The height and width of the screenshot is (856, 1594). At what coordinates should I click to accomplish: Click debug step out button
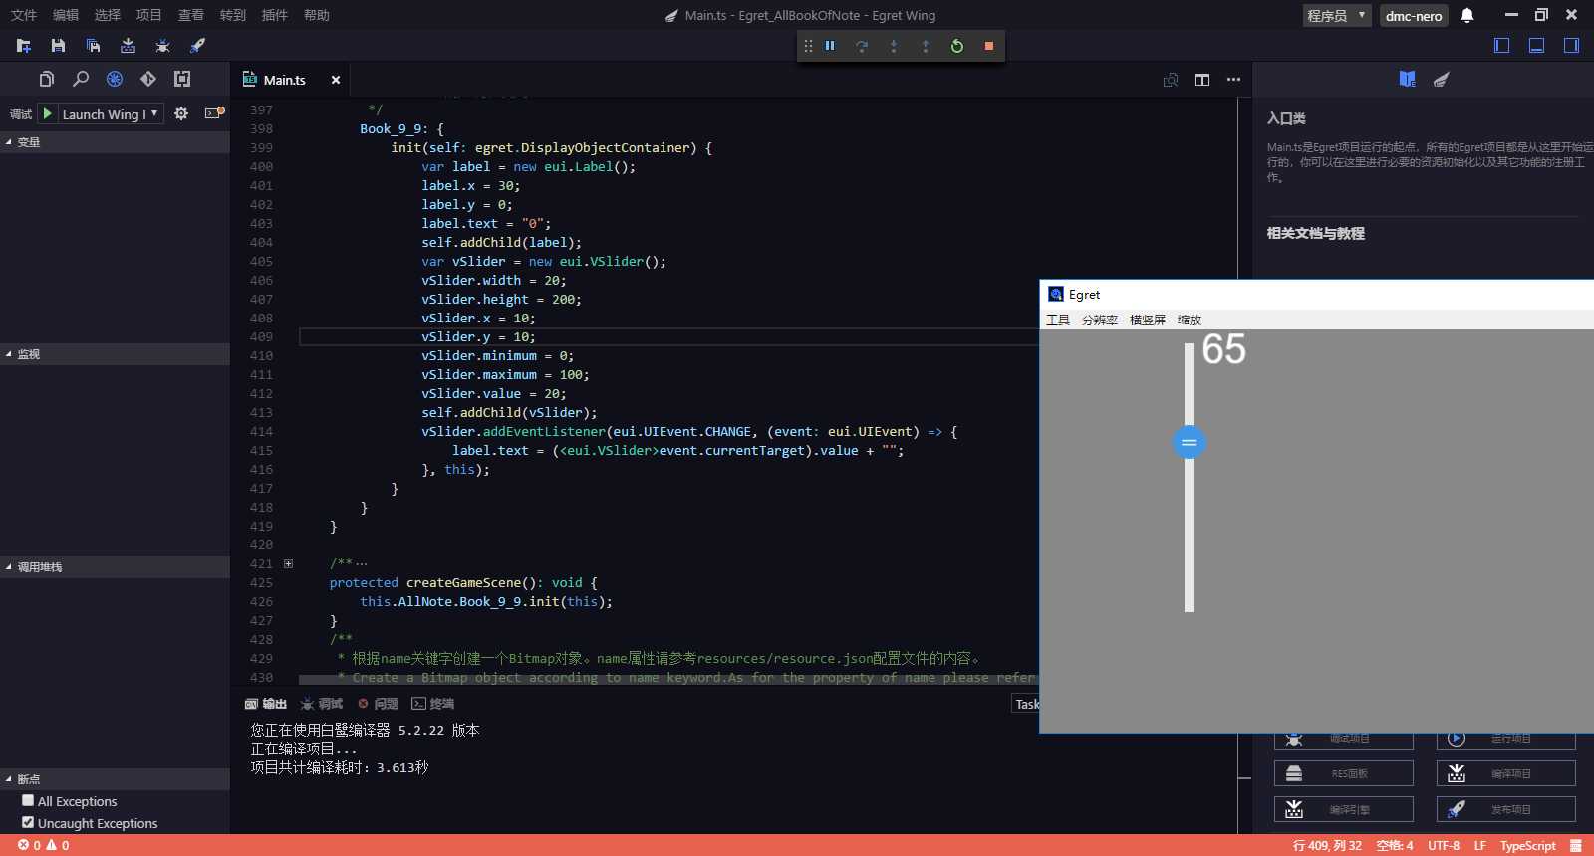tap(926, 46)
